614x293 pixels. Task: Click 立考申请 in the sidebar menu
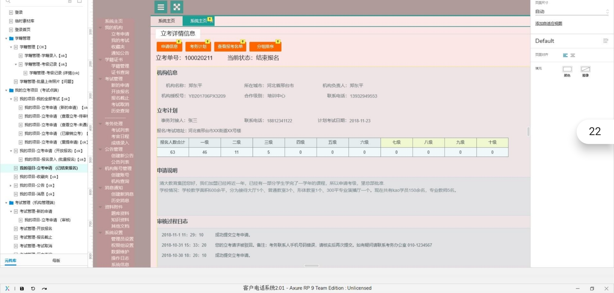click(x=120, y=34)
